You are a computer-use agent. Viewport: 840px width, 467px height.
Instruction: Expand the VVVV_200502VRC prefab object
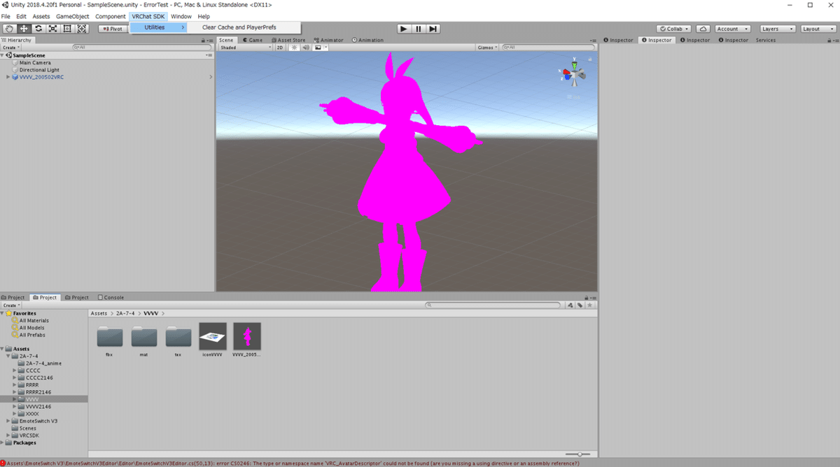[x=8, y=77]
